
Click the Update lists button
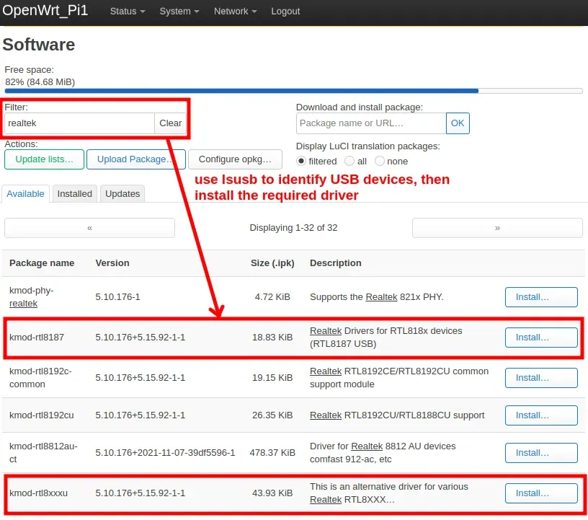[44, 159]
